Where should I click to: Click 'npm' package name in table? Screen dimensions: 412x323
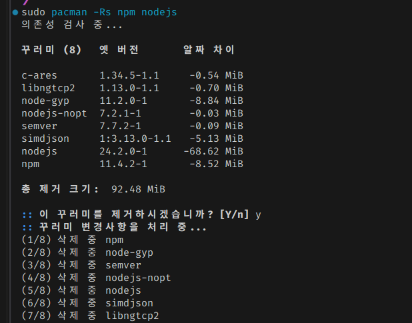click(x=31, y=164)
